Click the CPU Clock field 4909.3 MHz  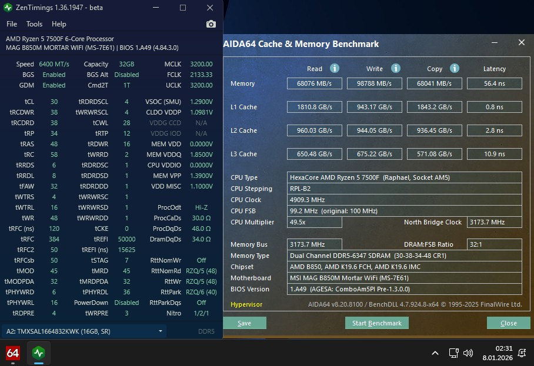pos(404,200)
